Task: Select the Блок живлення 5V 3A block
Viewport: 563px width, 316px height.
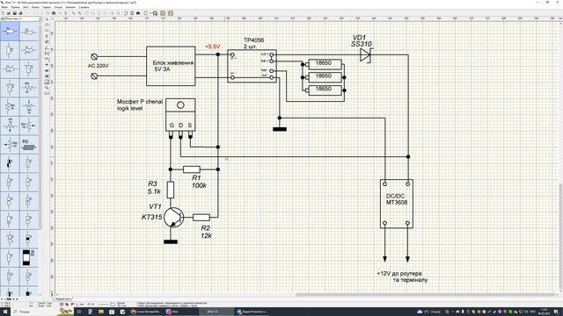Action: tap(171, 66)
